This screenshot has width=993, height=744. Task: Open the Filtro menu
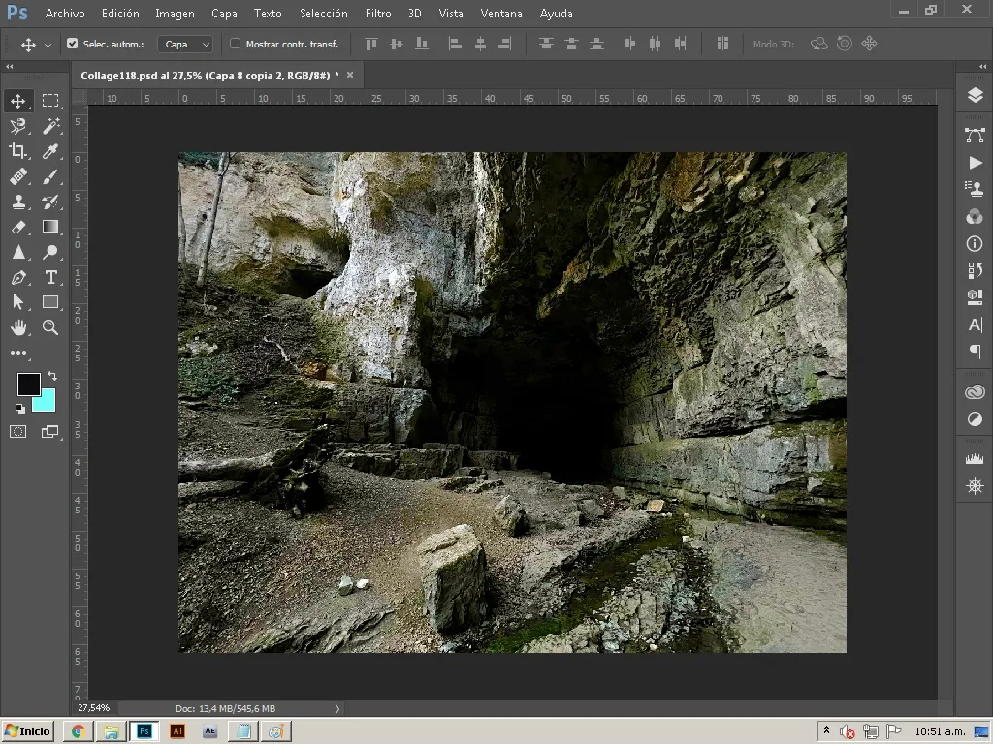click(378, 14)
